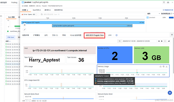Open the 服务 column dropdown arrow

pyautogui.click(x=159, y=14)
